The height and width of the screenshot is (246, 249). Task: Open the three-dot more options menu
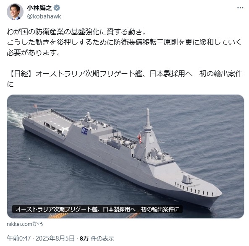coord(240,8)
